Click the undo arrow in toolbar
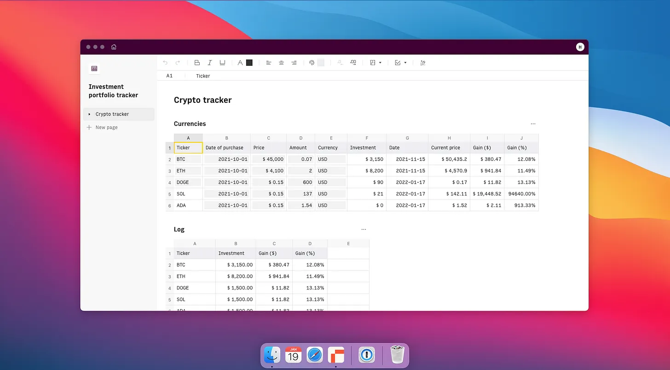Image resolution: width=670 pixels, height=370 pixels. click(x=165, y=63)
